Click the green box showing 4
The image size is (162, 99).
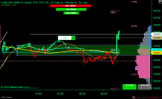point(73,38)
